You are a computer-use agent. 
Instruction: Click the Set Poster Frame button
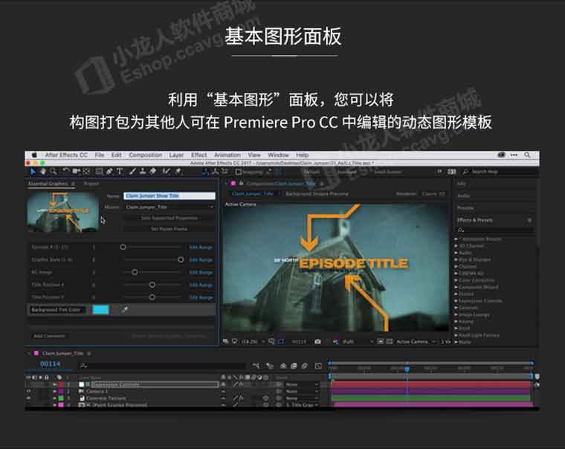tap(169, 229)
